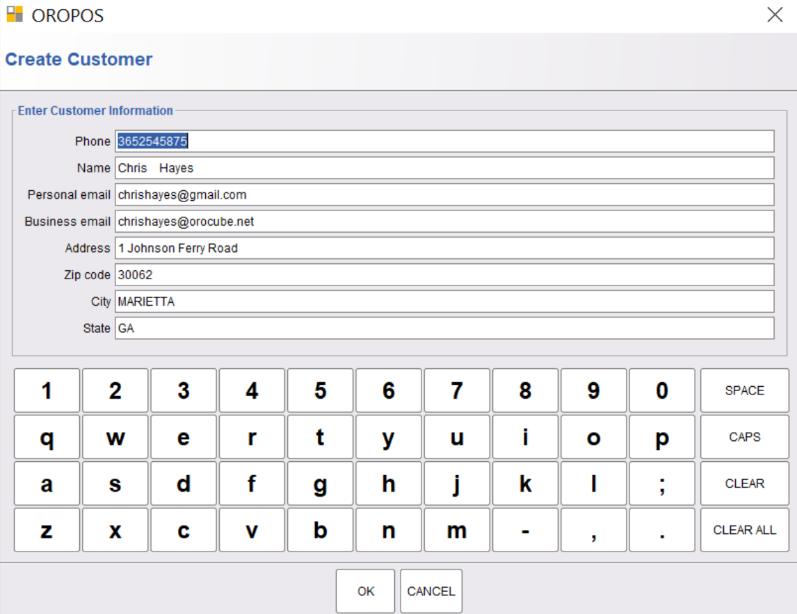The image size is (797, 614).
Task: Tap the letter l key
Action: pos(594,483)
